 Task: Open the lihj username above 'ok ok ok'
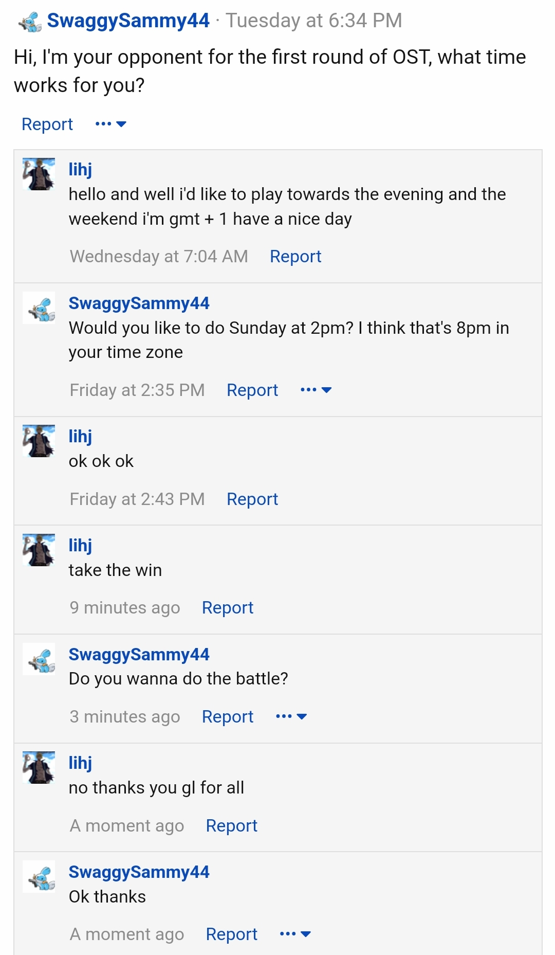(x=81, y=436)
